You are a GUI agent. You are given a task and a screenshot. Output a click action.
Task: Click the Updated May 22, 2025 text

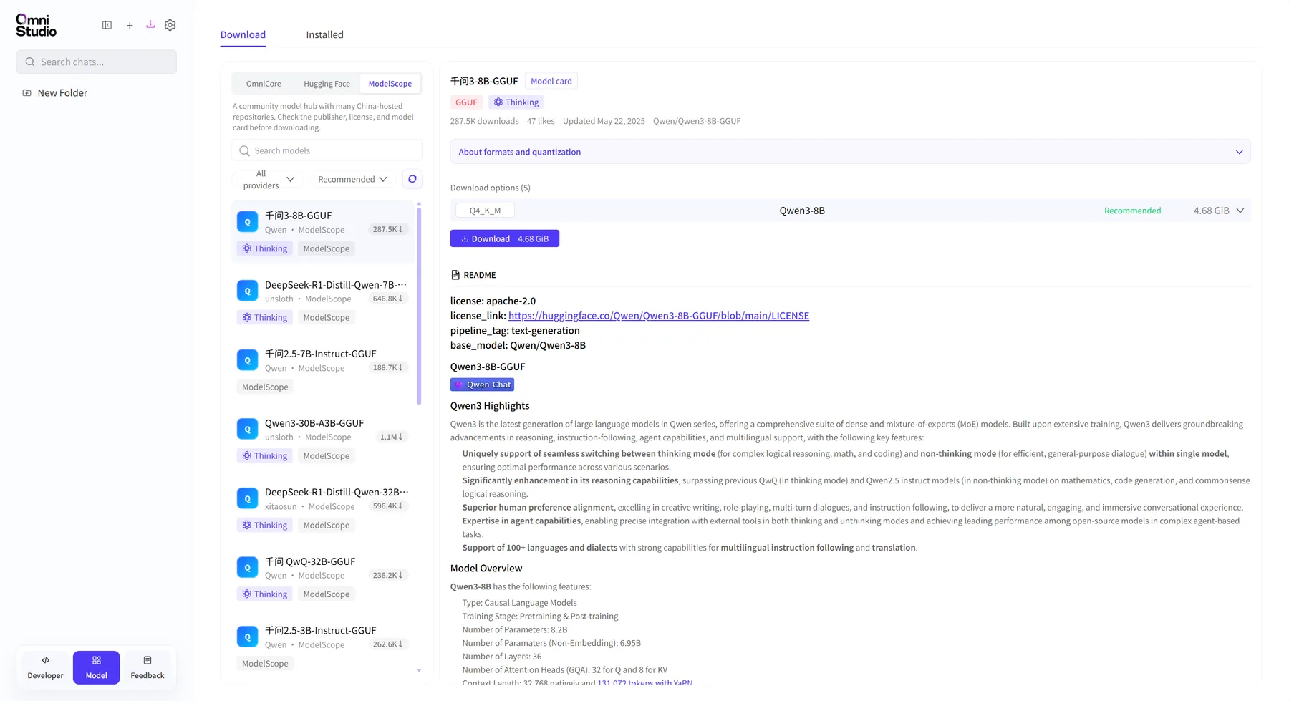click(604, 121)
